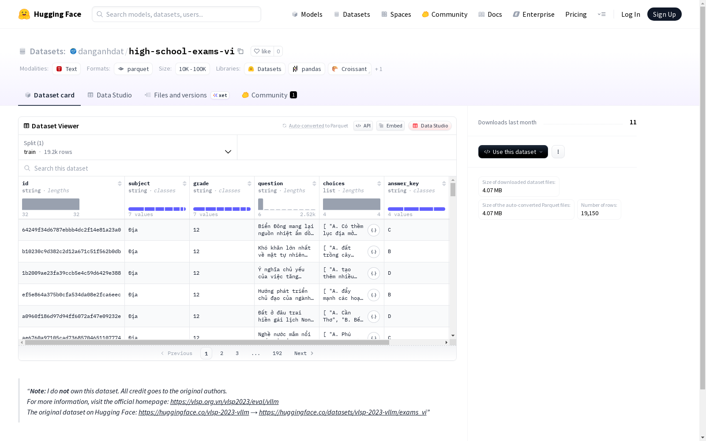Viewport: 706px width, 441px height.
Task: Go to Datasets in the top navigation
Action: pyautogui.click(x=352, y=14)
